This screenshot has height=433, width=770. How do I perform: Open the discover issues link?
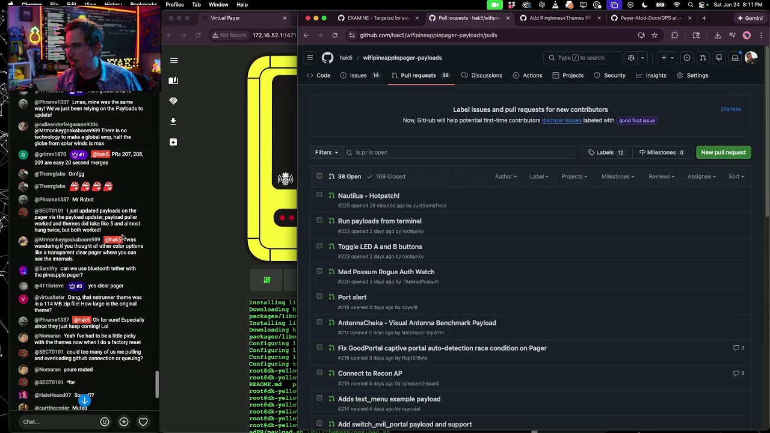[x=562, y=121]
